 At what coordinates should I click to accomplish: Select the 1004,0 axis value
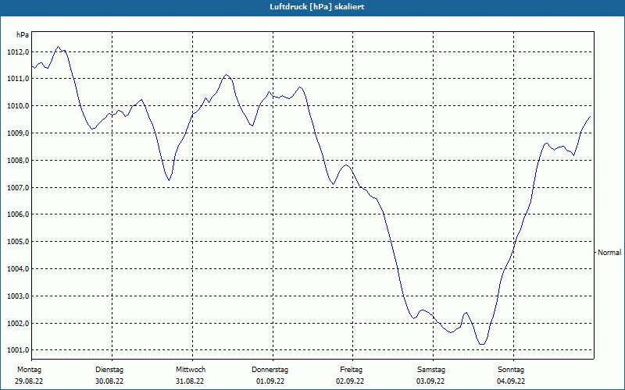[18, 269]
